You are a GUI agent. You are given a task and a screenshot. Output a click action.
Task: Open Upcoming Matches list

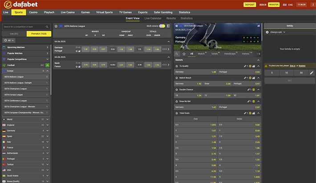(26, 47)
